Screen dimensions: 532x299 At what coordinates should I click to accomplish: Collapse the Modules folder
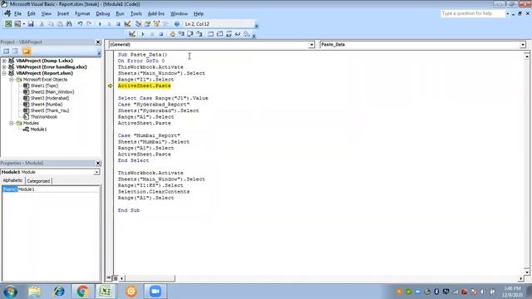click(12, 123)
